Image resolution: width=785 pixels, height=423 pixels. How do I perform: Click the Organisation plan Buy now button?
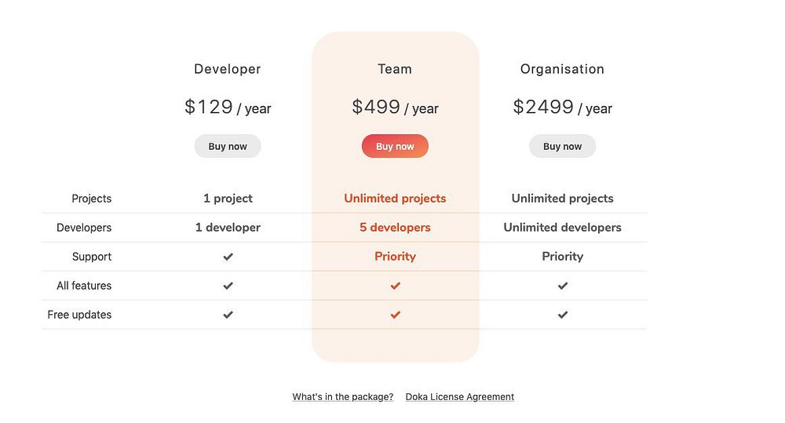click(x=562, y=147)
